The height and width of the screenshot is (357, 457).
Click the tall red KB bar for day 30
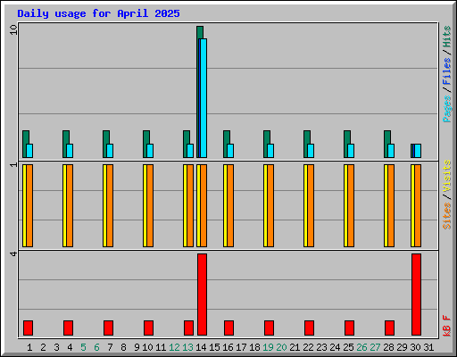(416, 295)
